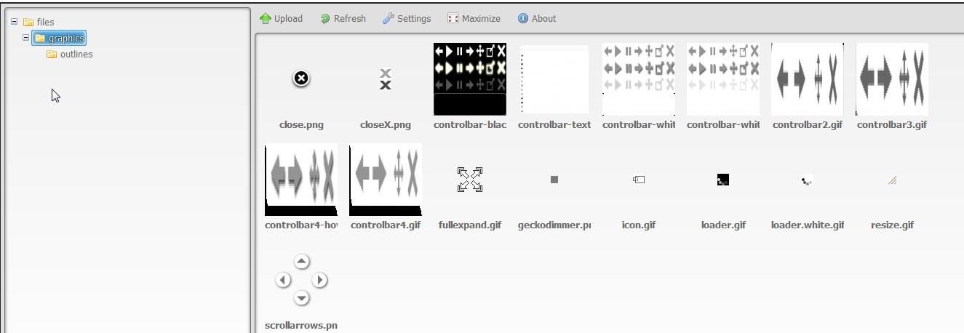Screen dimensions: 964x333
Task: Select the outlines folder label
Action: click(76, 55)
